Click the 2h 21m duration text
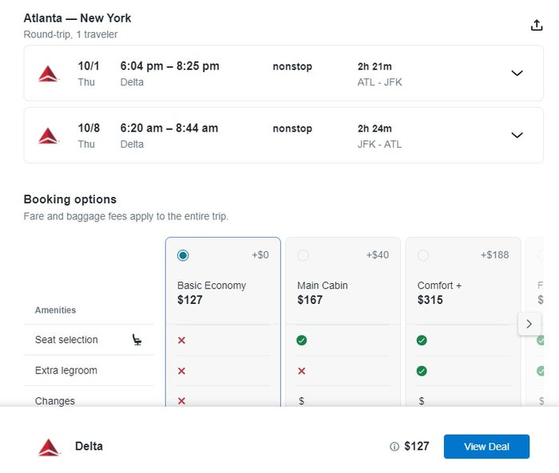 375,66
